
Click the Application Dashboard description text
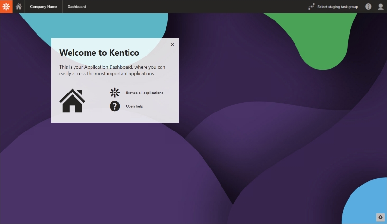coord(112,70)
